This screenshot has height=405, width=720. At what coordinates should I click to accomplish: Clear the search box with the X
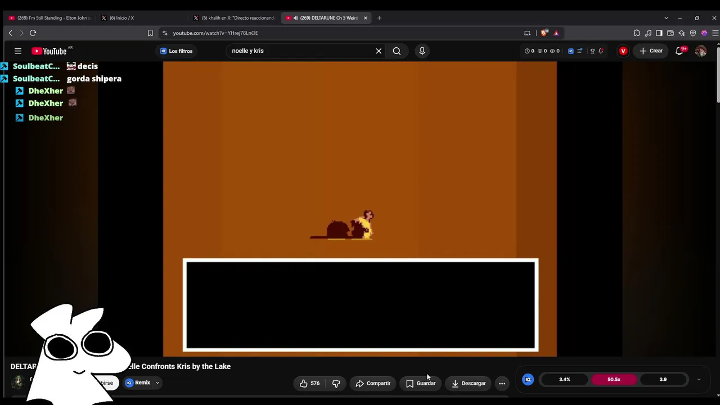[379, 51]
